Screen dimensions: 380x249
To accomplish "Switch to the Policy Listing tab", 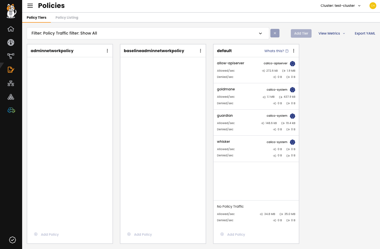I will click(67, 18).
